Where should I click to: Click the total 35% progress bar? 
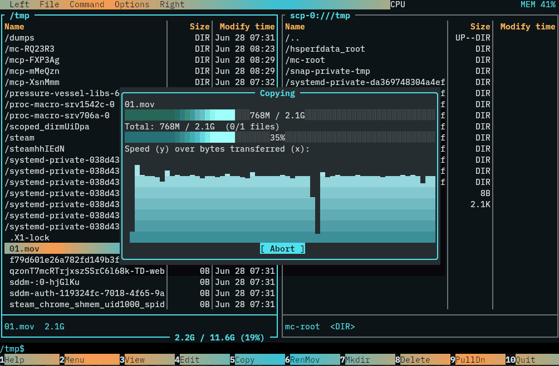280,137
